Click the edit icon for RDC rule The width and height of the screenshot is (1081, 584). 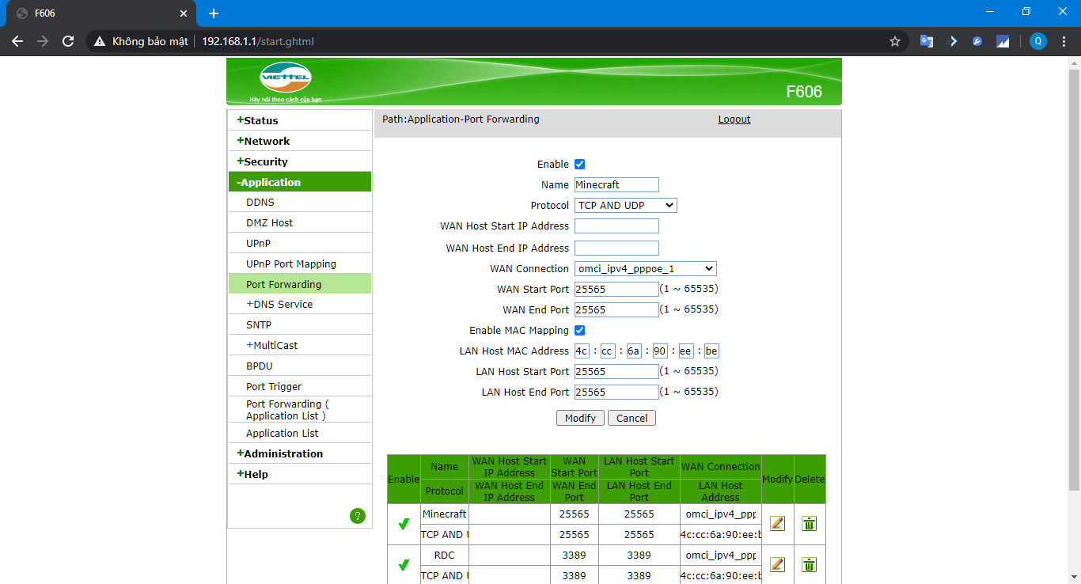pos(777,564)
